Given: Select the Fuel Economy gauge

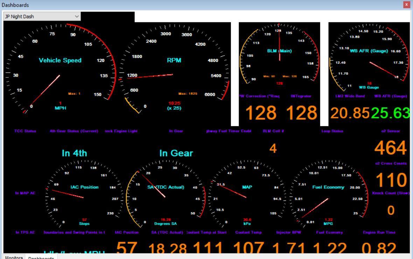Looking at the screenshot, I should click(x=328, y=192).
